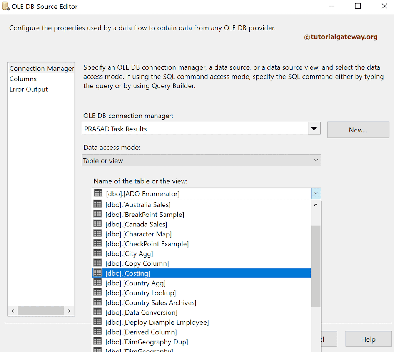
Task: Click the New connection button
Action: coord(358,130)
